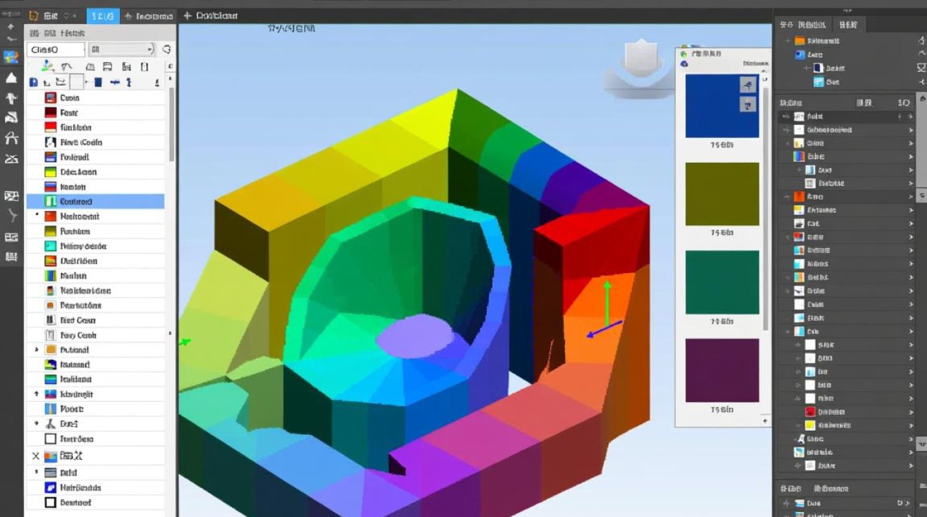Toggle the X mark in the left list

click(x=36, y=456)
